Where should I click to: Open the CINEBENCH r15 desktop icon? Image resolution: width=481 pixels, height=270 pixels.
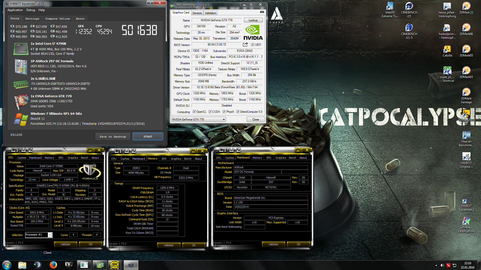[409, 10]
